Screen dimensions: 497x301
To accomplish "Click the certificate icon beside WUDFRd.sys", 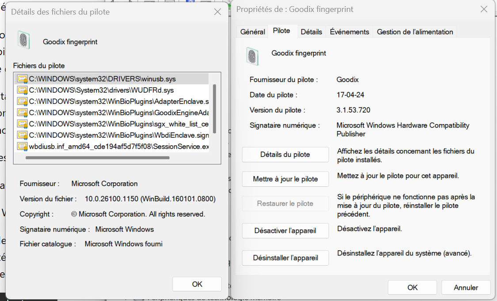I will coord(23,90).
